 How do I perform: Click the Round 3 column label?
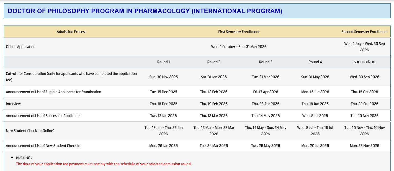point(266,62)
